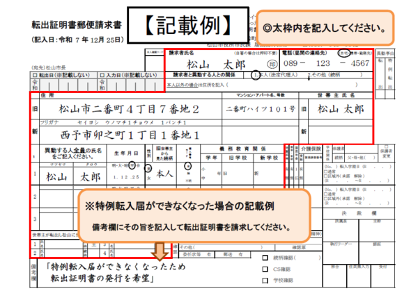Tick the 続柄確認 checkbox
The height and width of the screenshot is (291, 418).
tap(265, 258)
